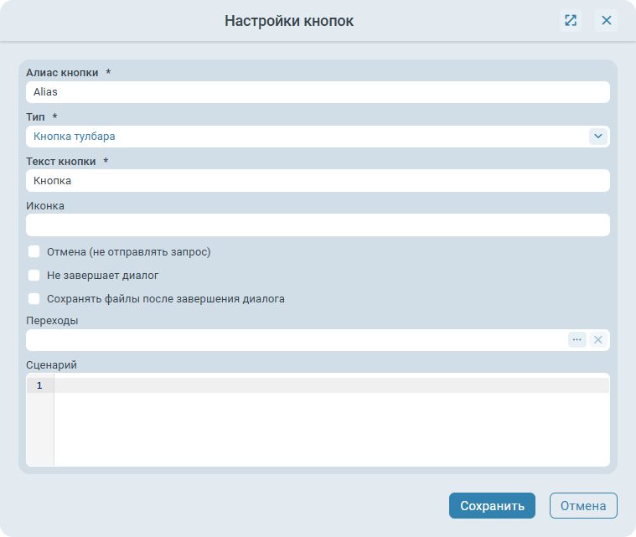The image size is (636, 537).
Task: Open the Переходы selection ellipsis button
Action: click(x=577, y=339)
